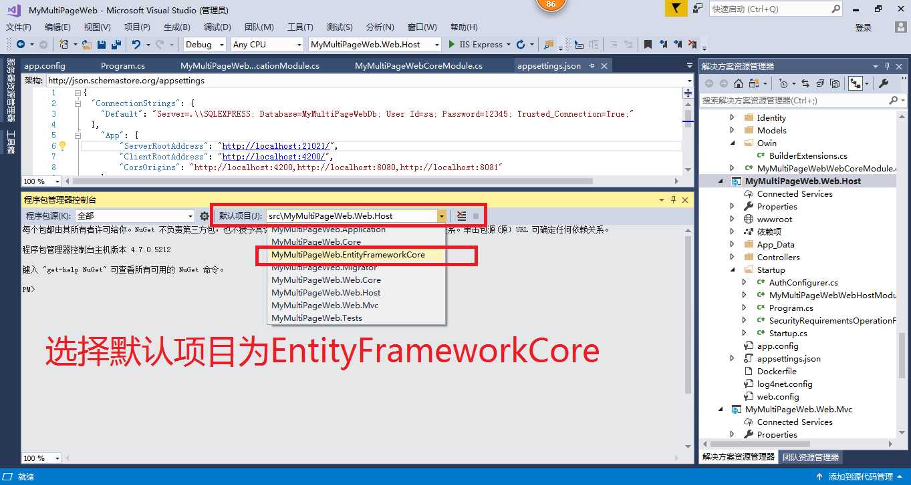
Task: Open the 文件(F) menu
Action: point(19,27)
